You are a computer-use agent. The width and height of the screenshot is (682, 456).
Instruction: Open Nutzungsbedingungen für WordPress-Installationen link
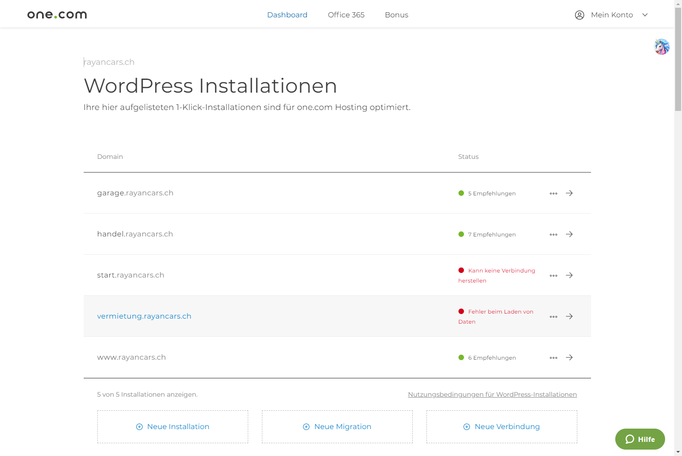coord(492,394)
